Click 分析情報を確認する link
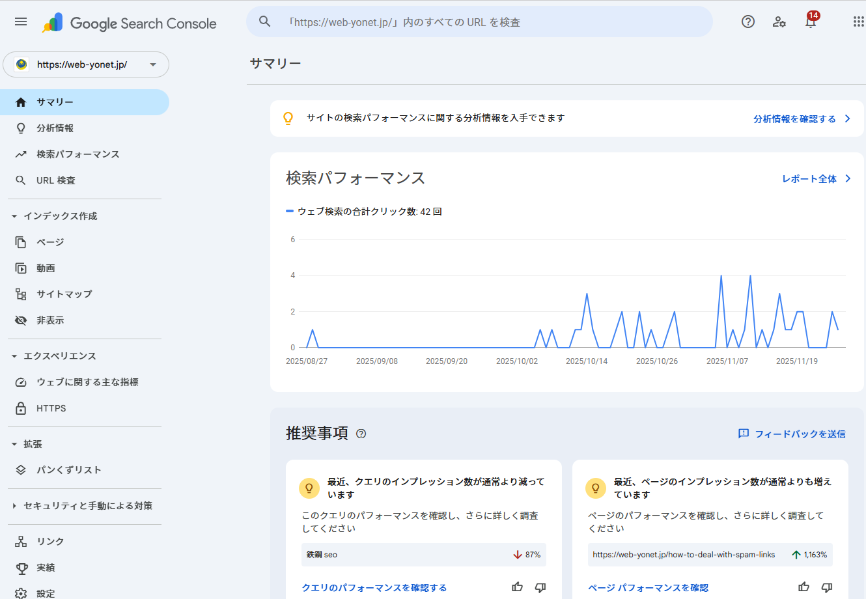The image size is (866, 599). 801,119
